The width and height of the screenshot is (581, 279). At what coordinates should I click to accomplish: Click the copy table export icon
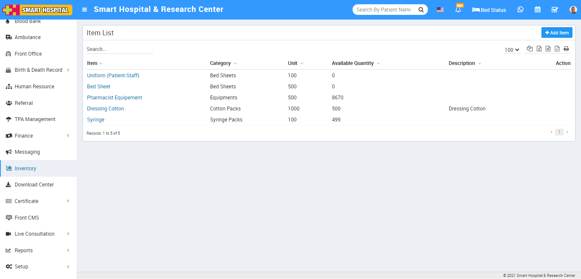coord(530,49)
